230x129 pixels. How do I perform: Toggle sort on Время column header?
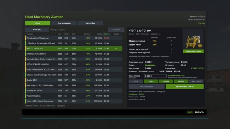coord(107,34)
